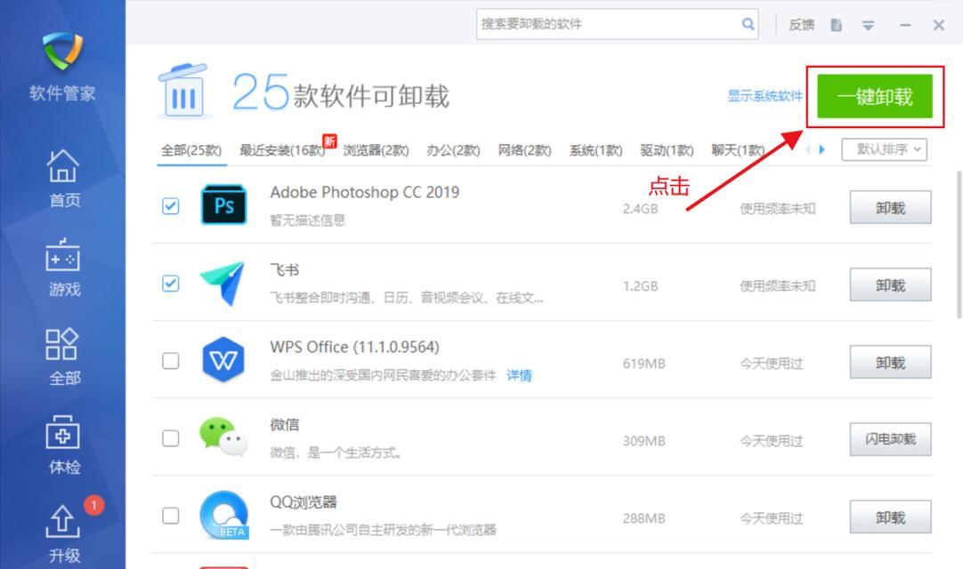Click the 2.4GB size value

[640, 209]
